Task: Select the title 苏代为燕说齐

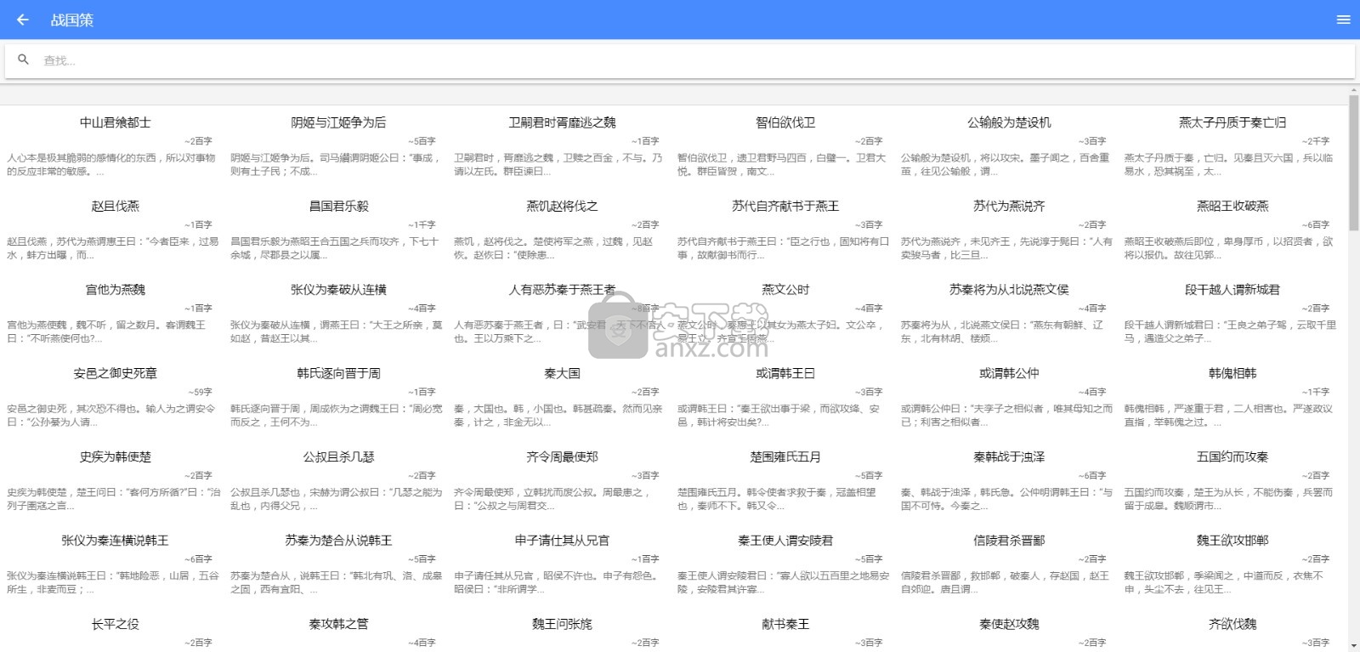Action: pos(1009,206)
